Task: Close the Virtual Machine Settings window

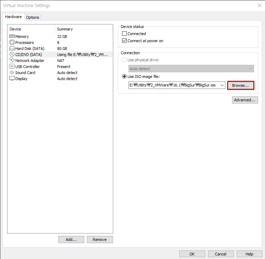Action: pyautogui.click(x=260, y=5)
